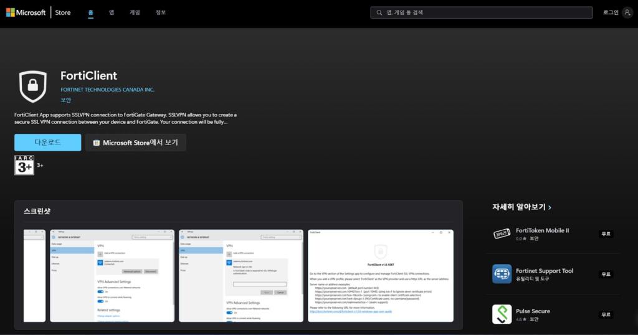Screen dimensions: 638x335
Task: Click Microsoft Store에서 보기 button
Action: (x=136, y=143)
